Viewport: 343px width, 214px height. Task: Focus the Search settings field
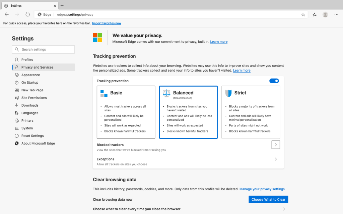43,49
